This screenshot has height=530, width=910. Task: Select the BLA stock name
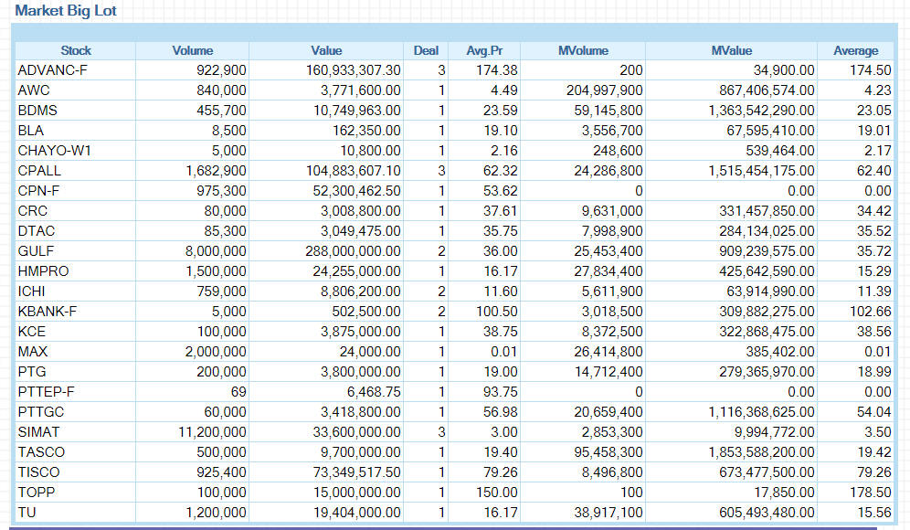tap(31, 131)
